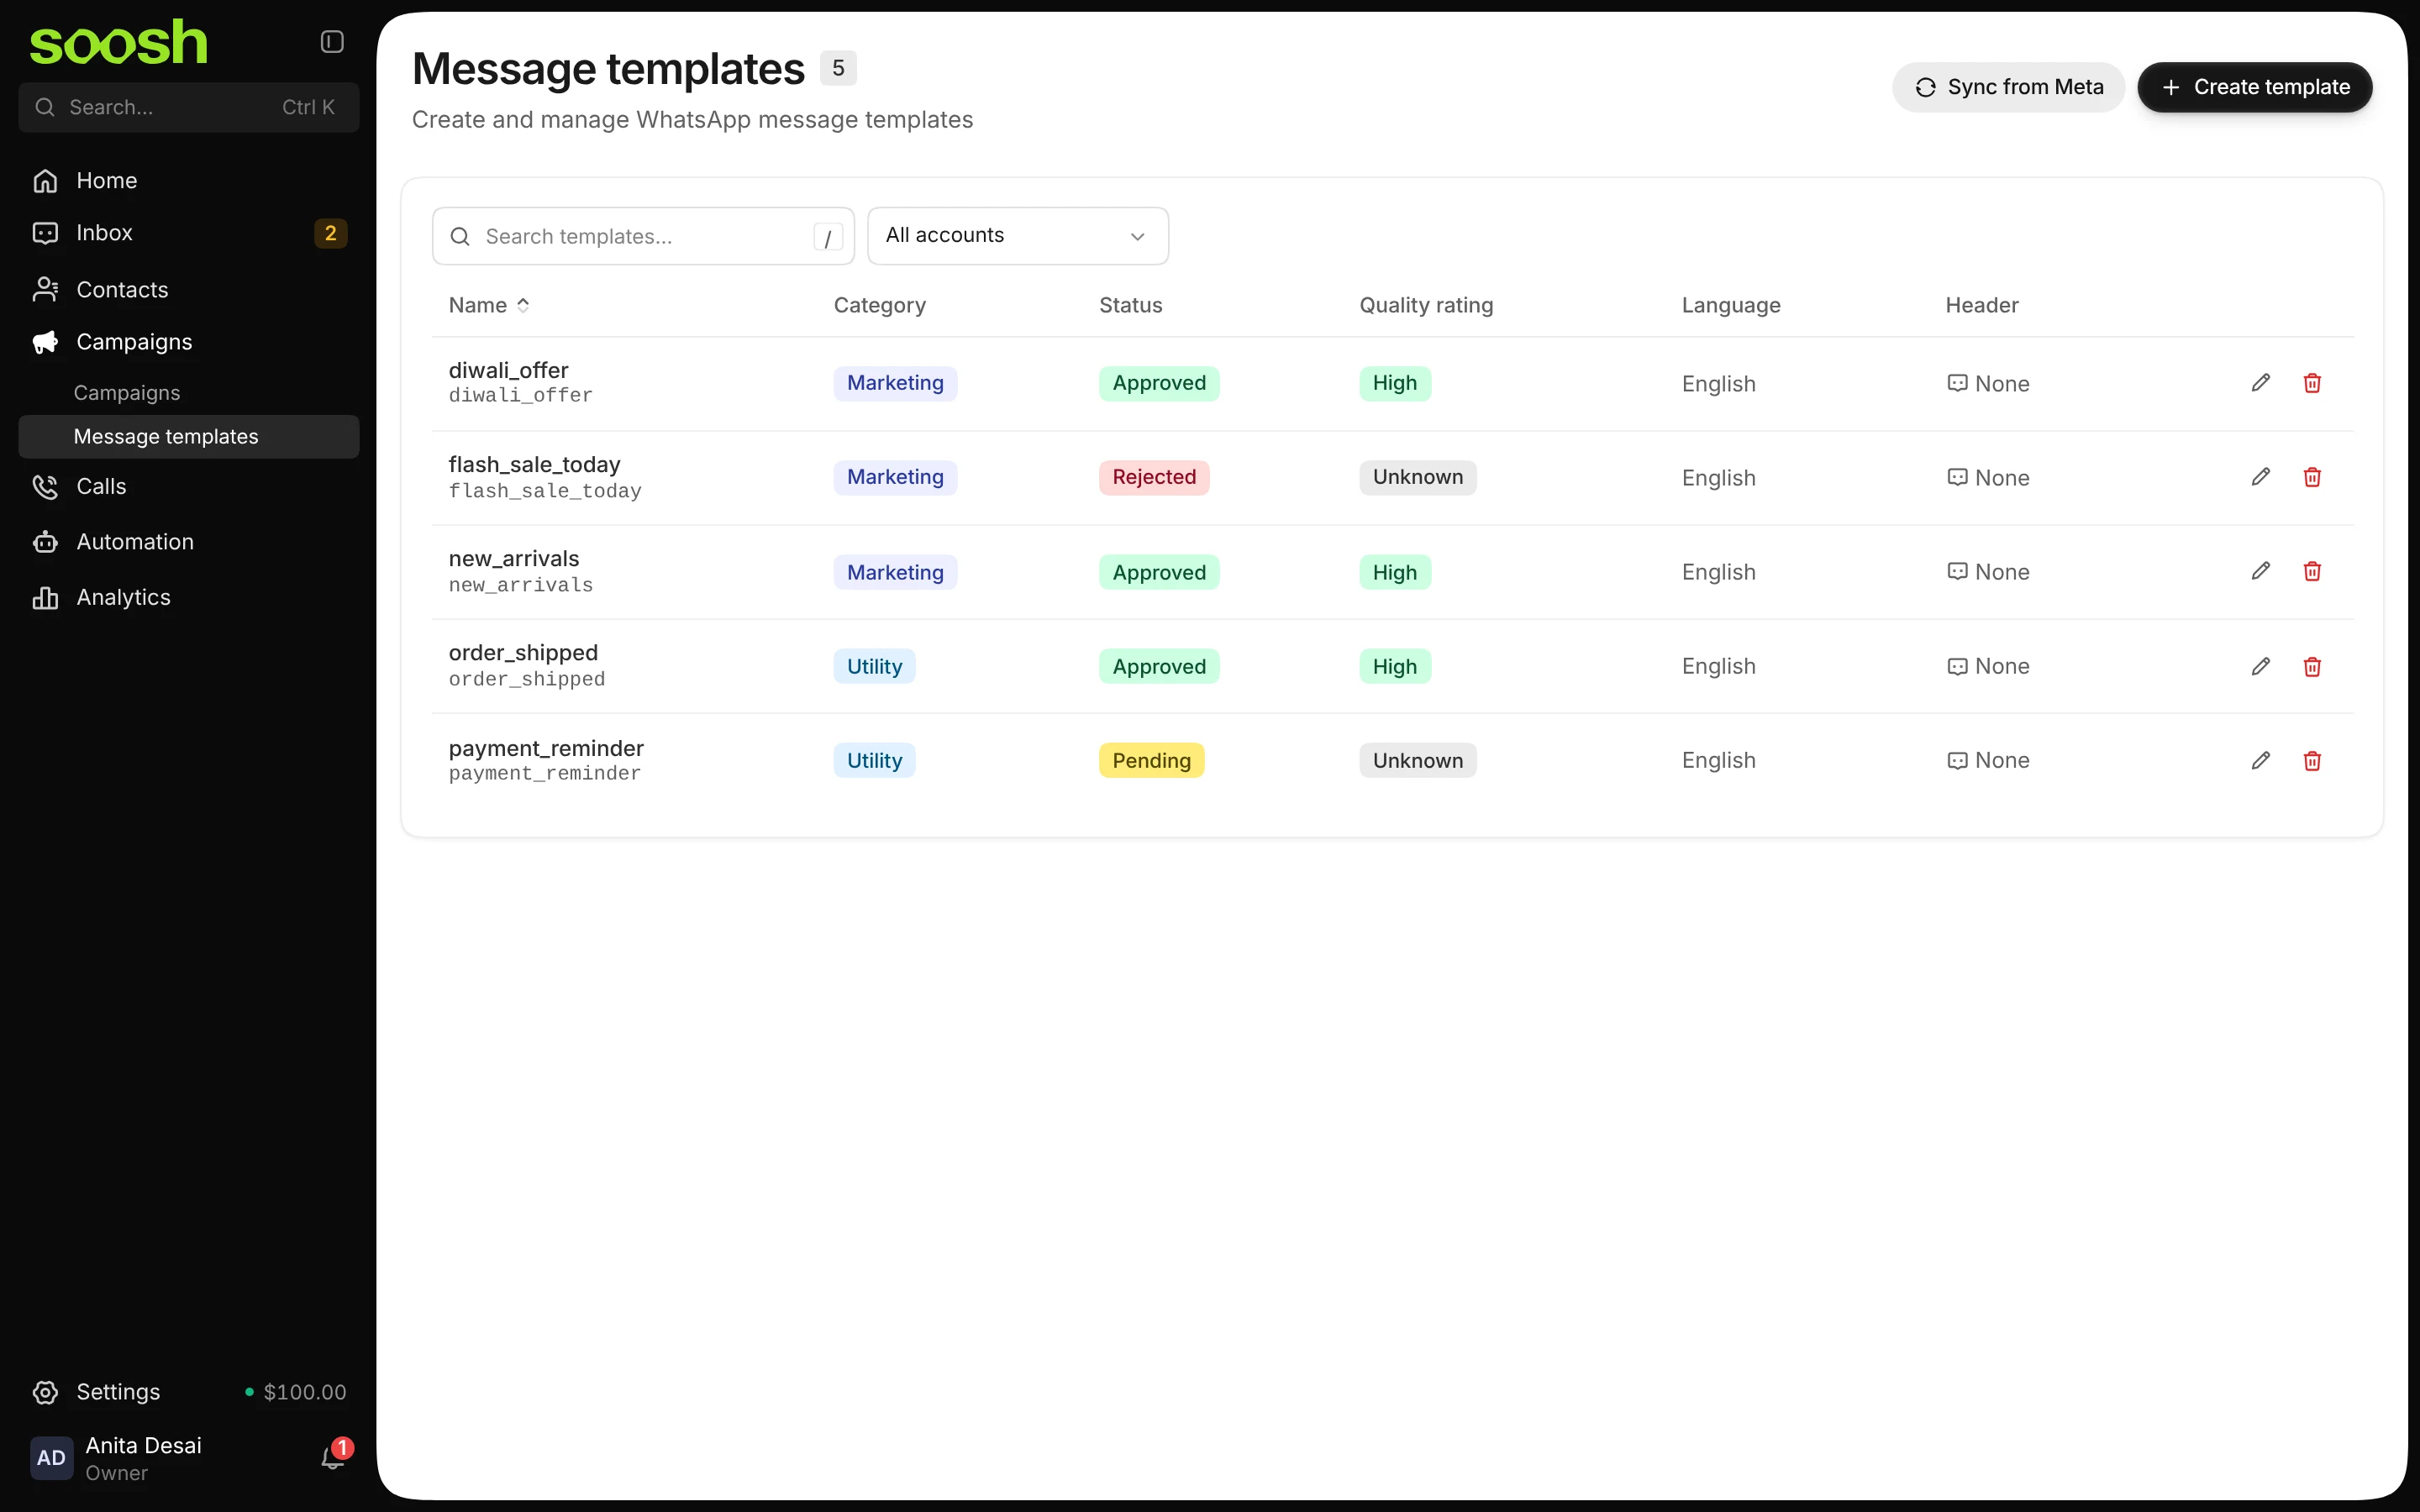Delete the payment_reminder template

(x=2312, y=760)
